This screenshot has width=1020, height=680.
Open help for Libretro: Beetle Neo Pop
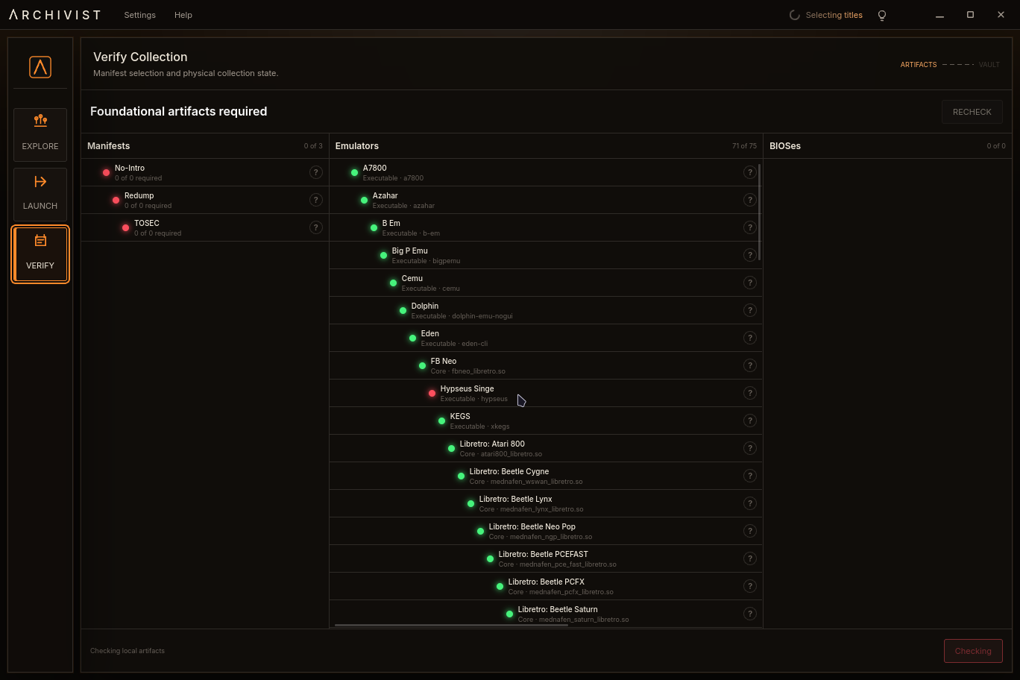750,531
